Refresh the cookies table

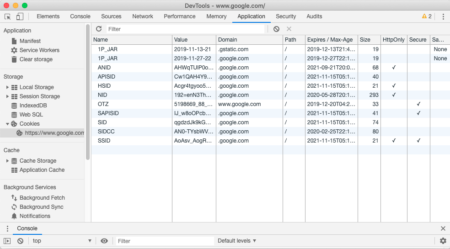(x=99, y=29)
